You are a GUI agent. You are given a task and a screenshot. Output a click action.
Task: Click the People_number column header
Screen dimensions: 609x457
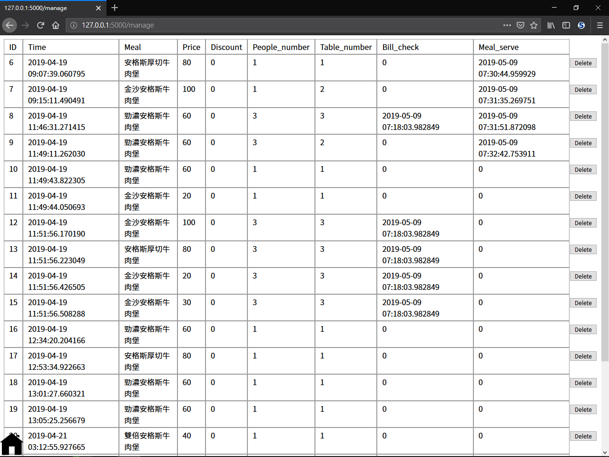(281, 47)
